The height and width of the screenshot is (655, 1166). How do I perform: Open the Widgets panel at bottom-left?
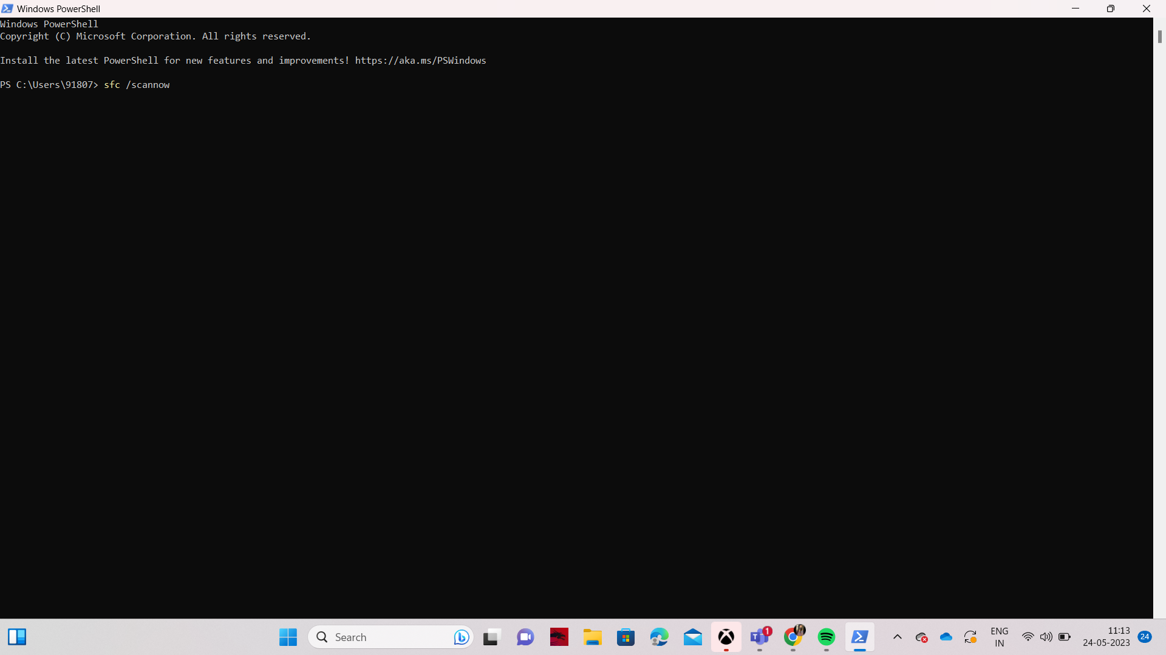[17, 637]
